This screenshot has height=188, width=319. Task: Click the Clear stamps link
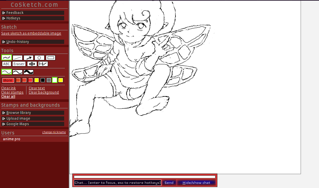click(x=12, y=92)
